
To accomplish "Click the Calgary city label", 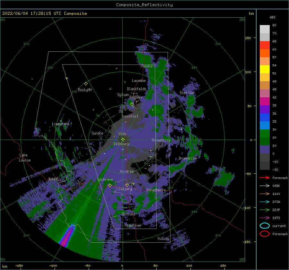I will [125, 189].
